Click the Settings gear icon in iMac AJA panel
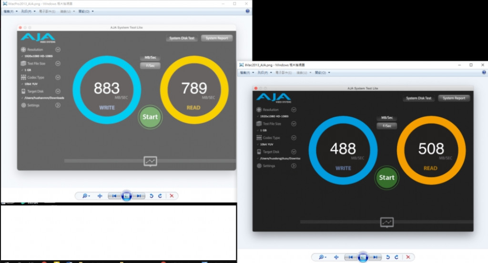 [x=259, y=166]
